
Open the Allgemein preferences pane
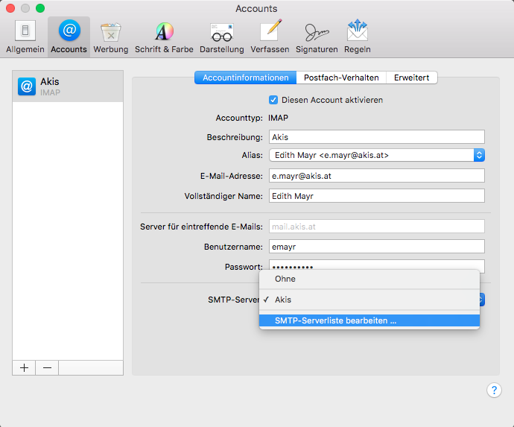25,37
